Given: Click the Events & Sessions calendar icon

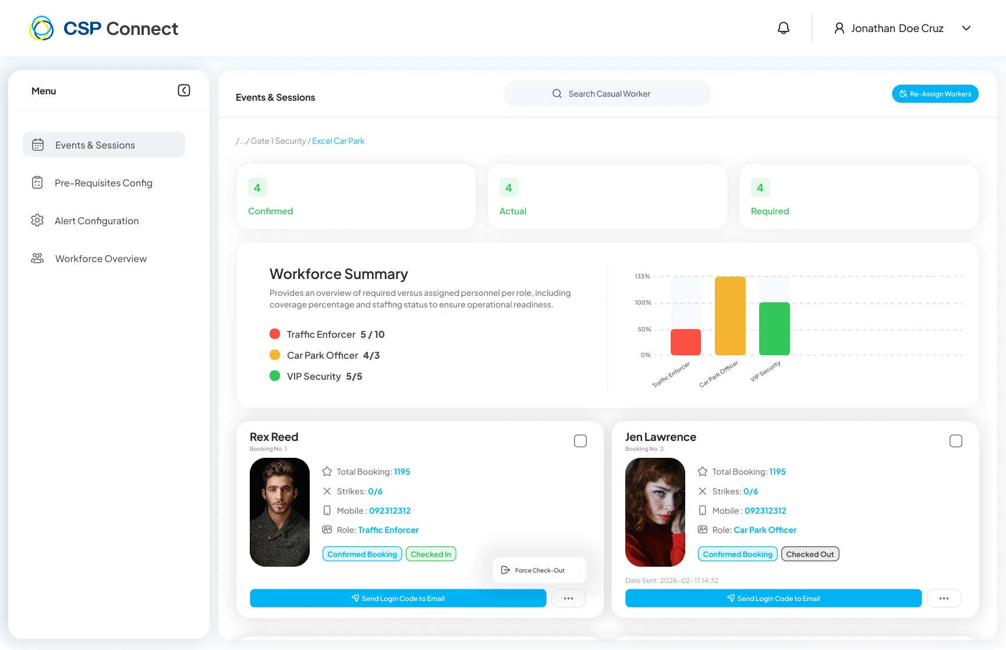Looking at the screenshot, I should 38,144.
